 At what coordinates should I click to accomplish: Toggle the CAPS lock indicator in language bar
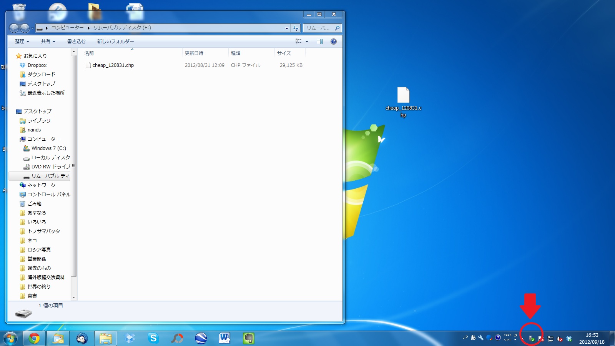pos(507,335)
